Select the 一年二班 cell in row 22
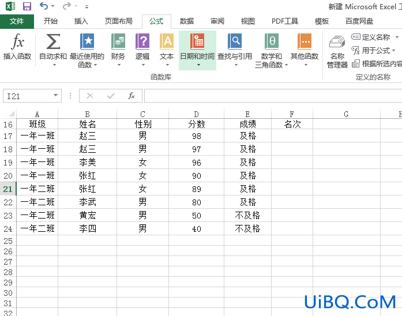402x316 pixels. coord(37,202)
